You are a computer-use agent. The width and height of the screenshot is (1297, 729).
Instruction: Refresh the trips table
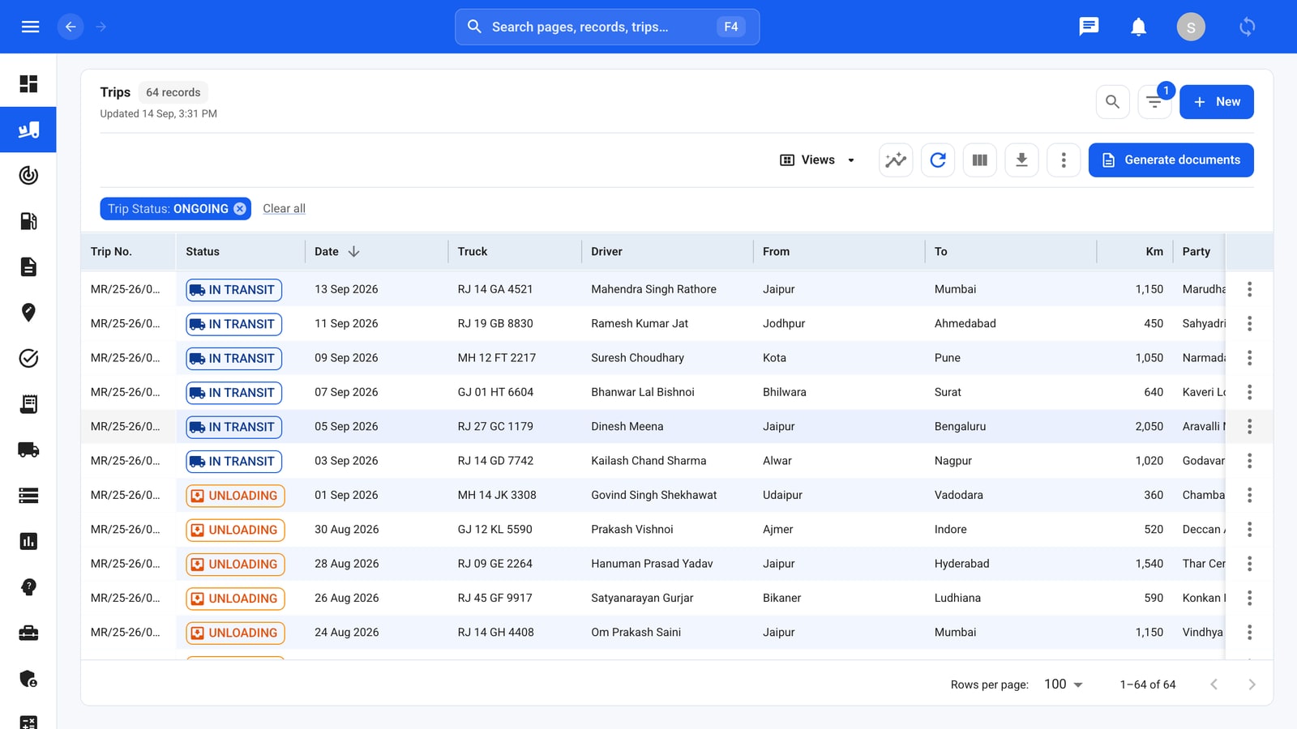[938, 160]
